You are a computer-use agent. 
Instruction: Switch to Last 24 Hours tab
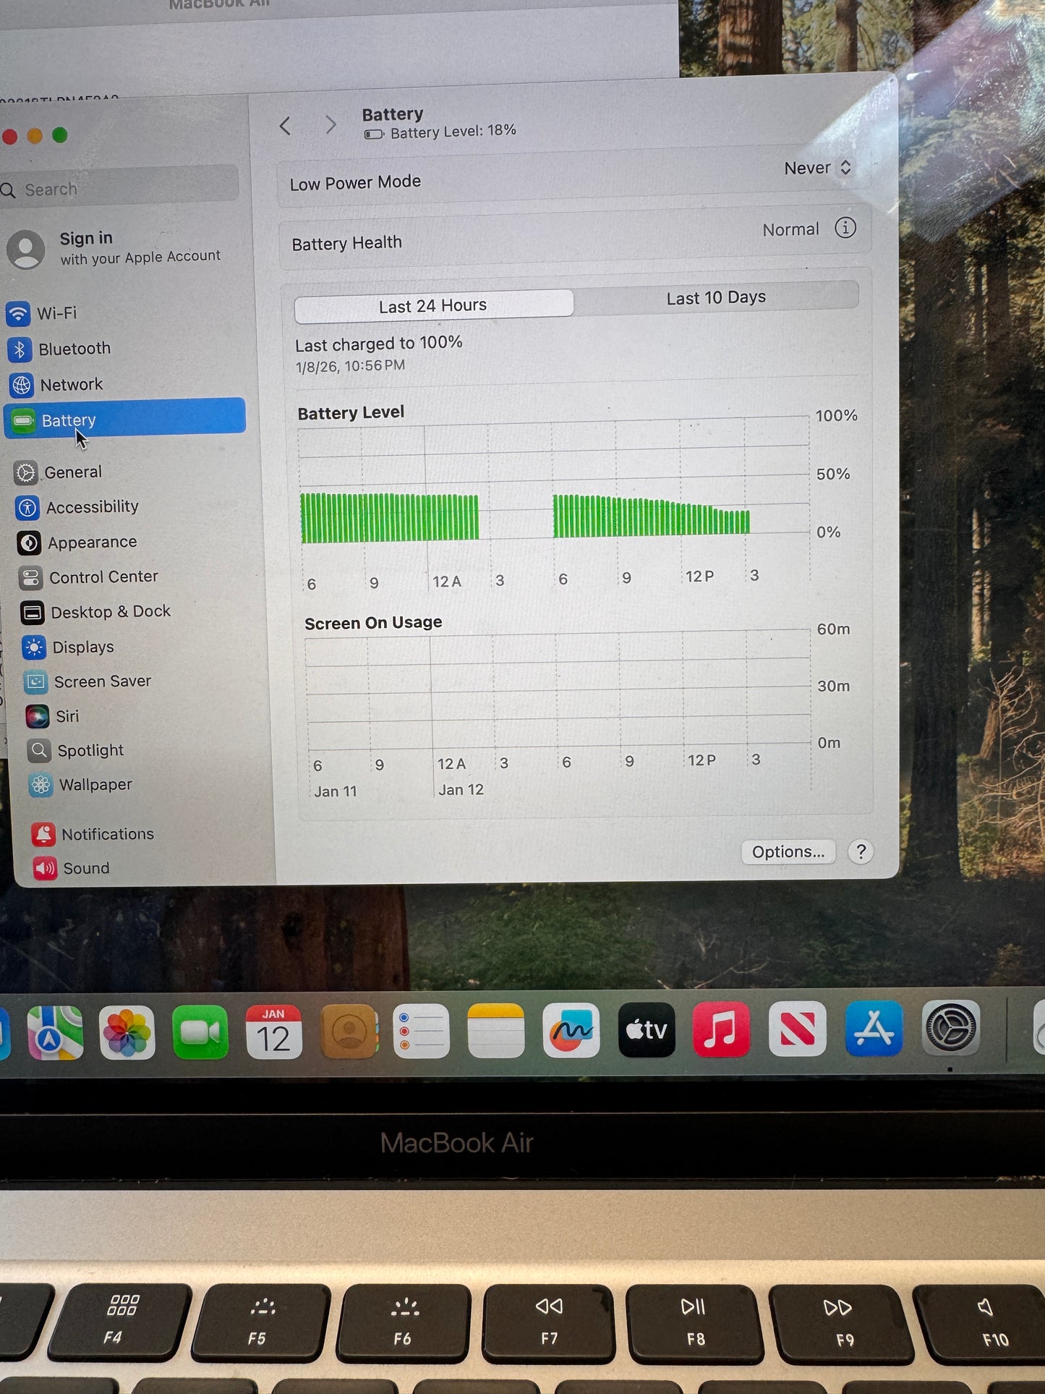434,306
